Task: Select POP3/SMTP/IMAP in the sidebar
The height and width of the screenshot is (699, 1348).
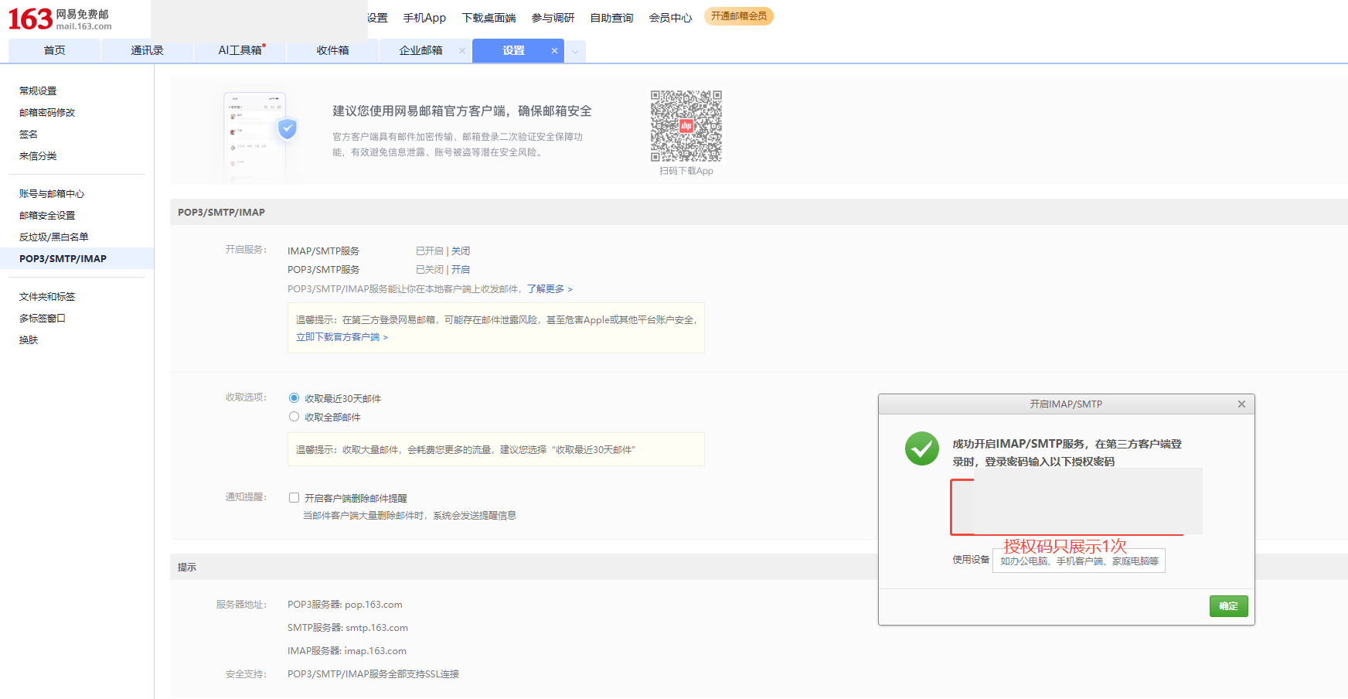Action: click(77, 258)
